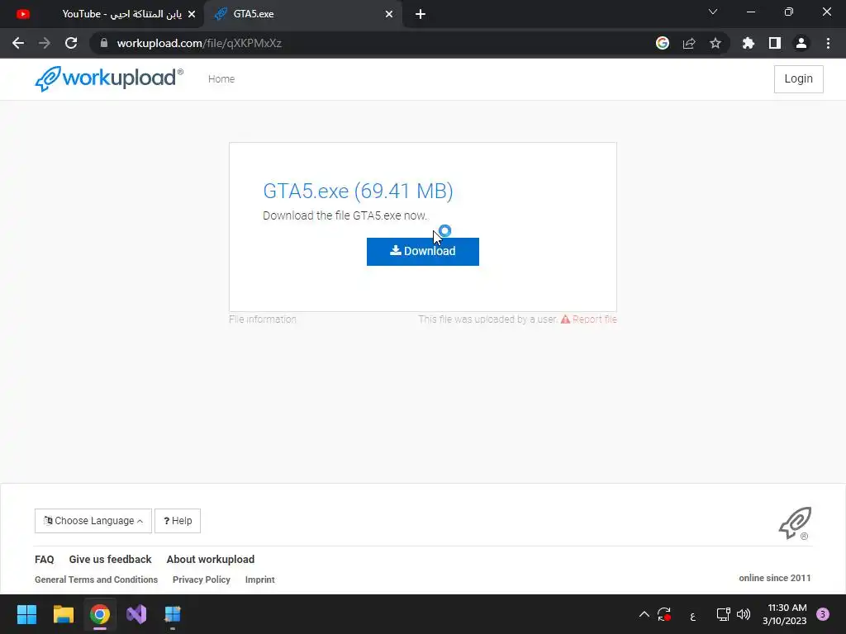Viewport: 846px width, 634px height.
Task: Open the Extensions puzzle icon
Action: [x=749, y=43]
